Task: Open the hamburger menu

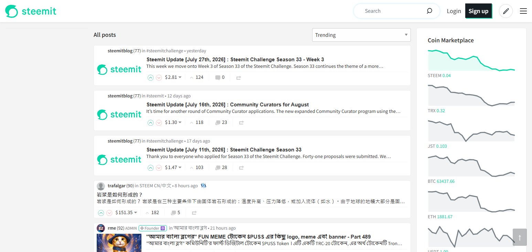Action: [523, 11]
